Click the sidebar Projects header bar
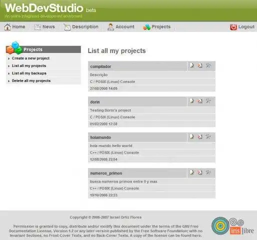257x240 pixels. (43, 49)
